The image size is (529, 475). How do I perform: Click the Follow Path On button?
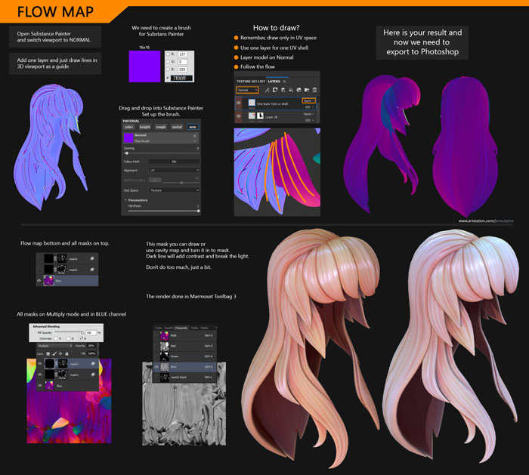(174, 161)
